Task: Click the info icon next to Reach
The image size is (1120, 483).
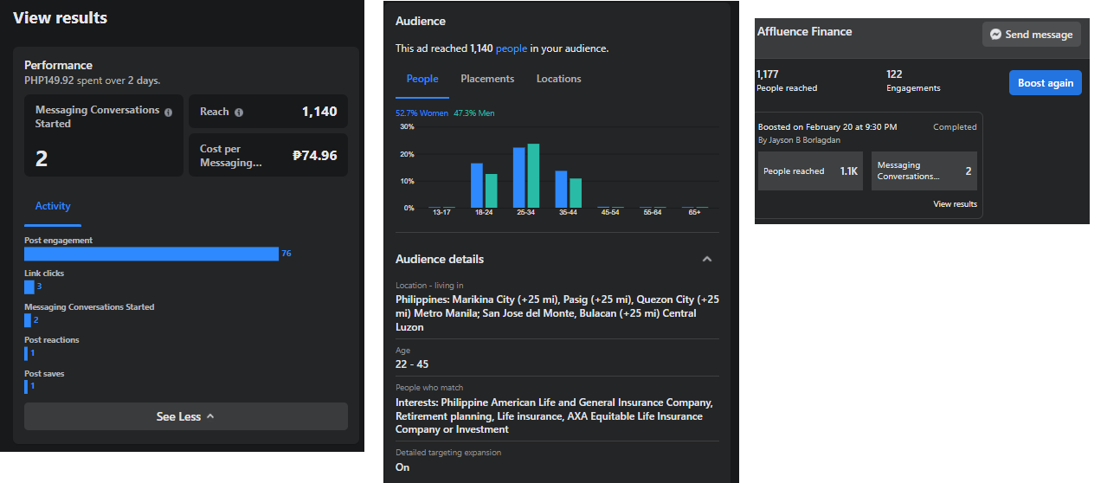Action: click(239, 113)
